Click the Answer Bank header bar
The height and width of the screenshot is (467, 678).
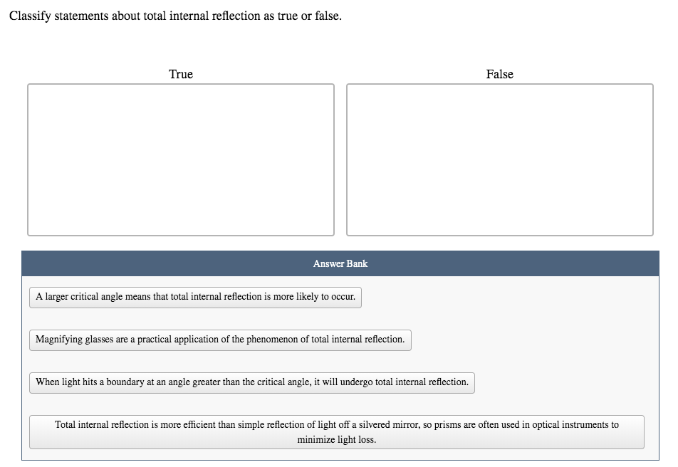(x=339, y=263)
